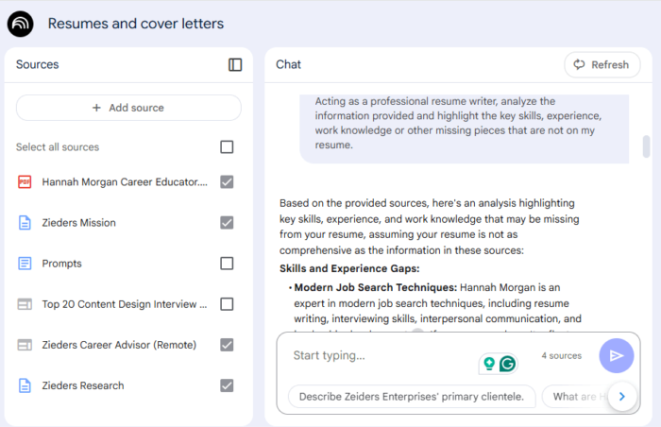The width and height of the screenshot is (661, 427).
Task: Collapse the Sources panel icon
Action: [235, 64]
